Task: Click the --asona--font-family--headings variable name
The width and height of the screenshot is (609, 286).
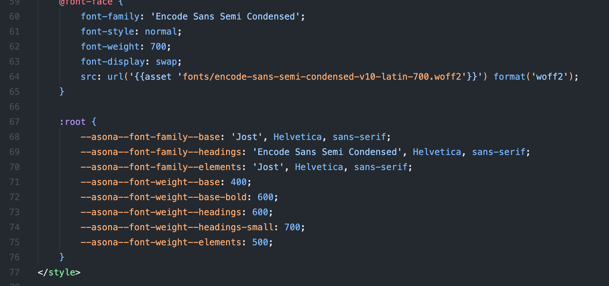Action: [x=161, y=152]
